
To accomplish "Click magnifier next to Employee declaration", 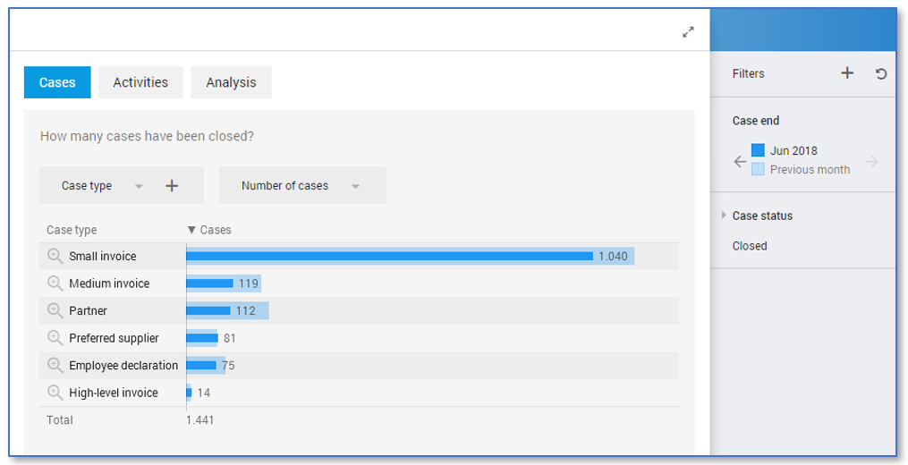I will [x=55, y=366].
